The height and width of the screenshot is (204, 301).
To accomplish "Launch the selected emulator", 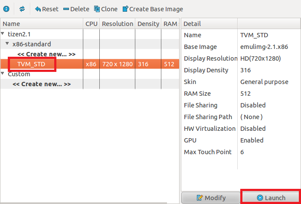I will (271, 198).
